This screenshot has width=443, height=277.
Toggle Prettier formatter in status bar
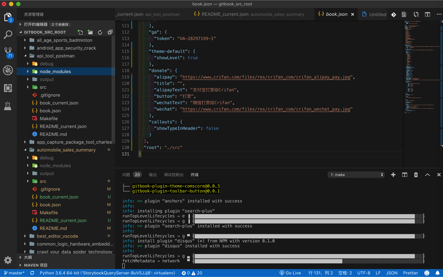click(x=410, y=273)
